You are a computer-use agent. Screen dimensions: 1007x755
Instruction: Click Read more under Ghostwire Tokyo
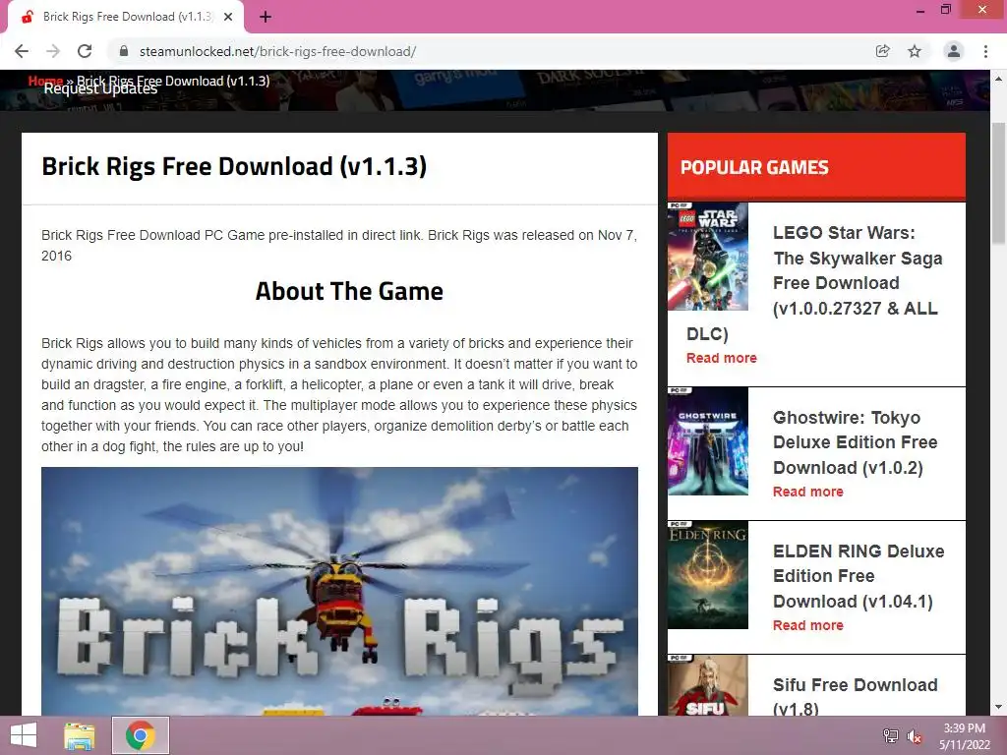click(x=808, y=492)
